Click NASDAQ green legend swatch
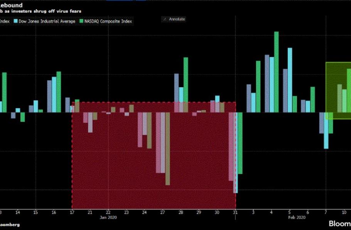Screen dimensions: 351x230 [81, 21]
